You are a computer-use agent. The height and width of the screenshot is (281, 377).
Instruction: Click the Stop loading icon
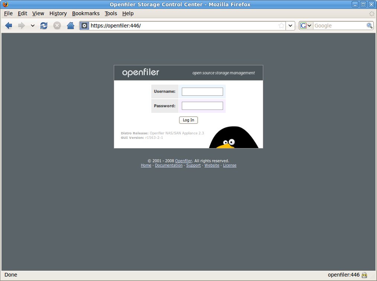point(57,26)
